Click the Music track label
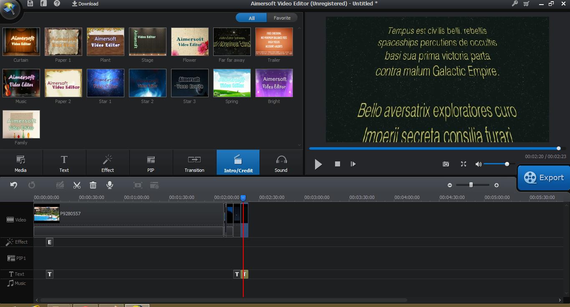Viewport: 570px width, 307px height. [x=17, y=283]
